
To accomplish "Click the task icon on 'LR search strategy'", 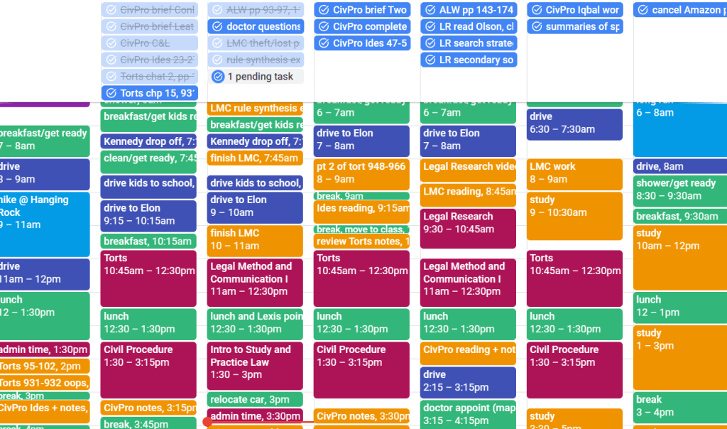I will 430,43.
